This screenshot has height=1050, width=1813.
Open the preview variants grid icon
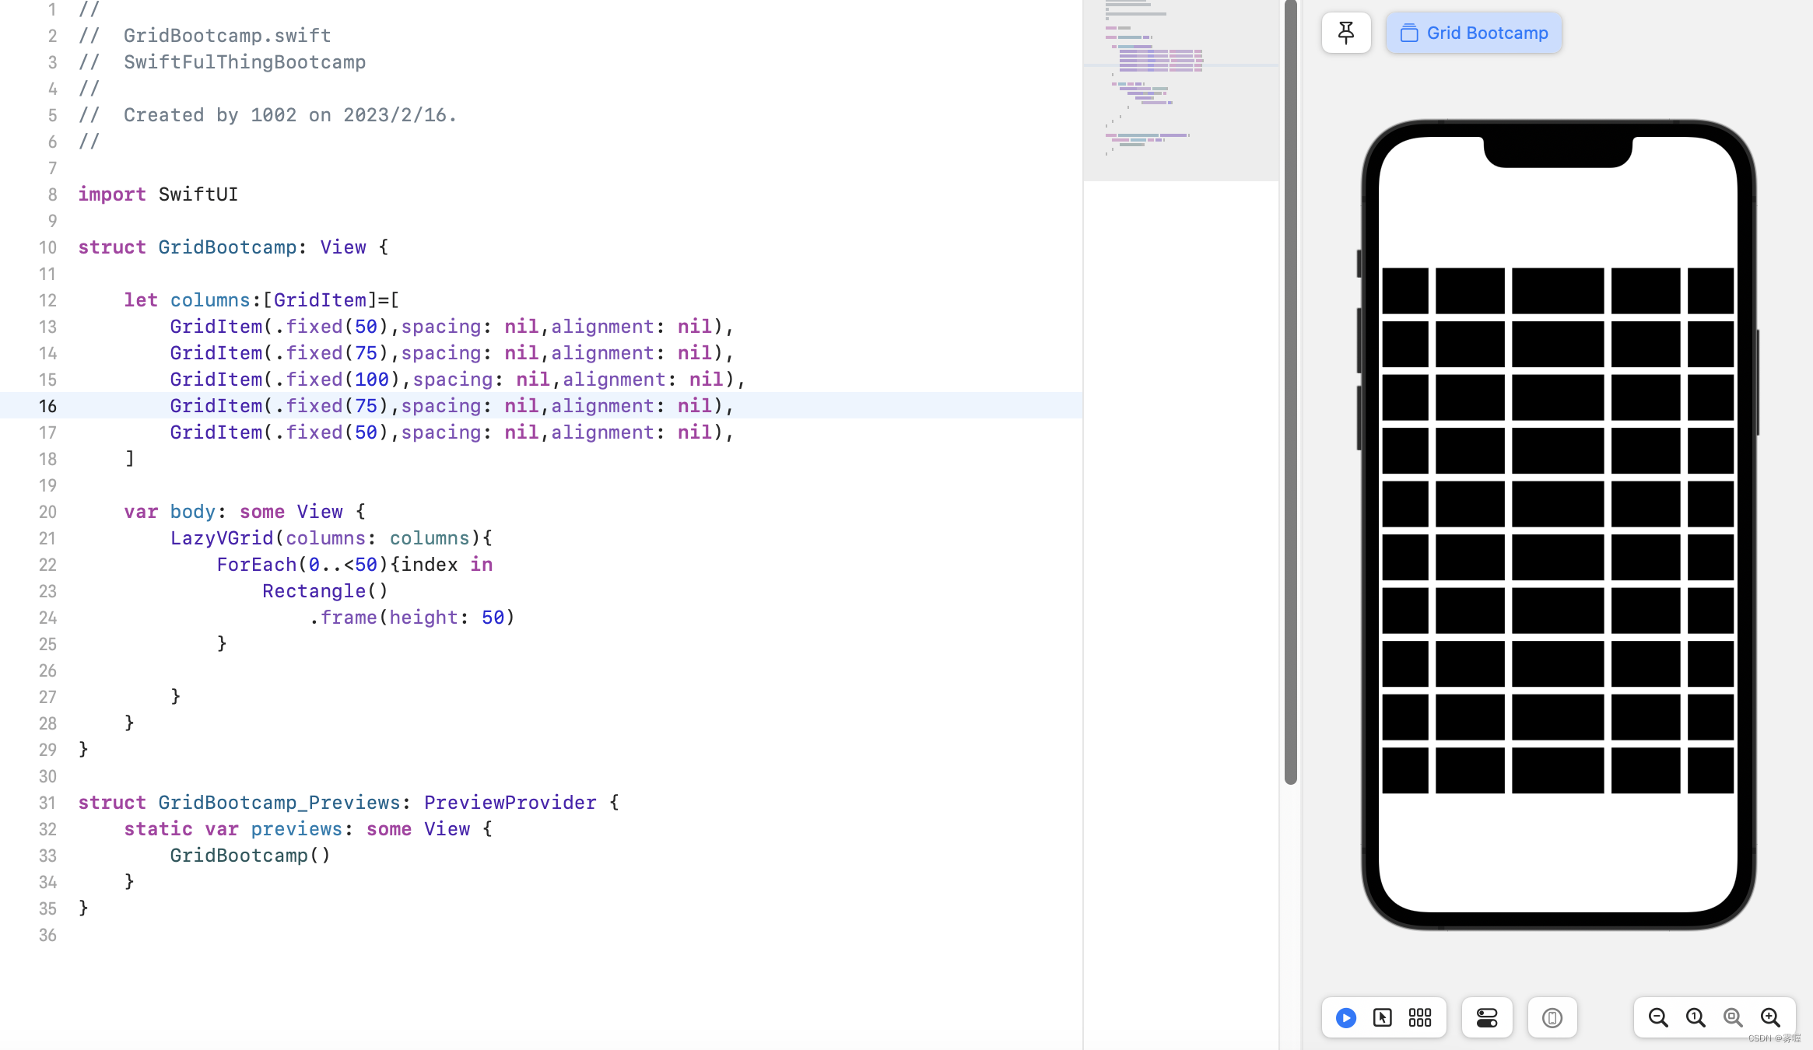[x=1420, y=1017]
